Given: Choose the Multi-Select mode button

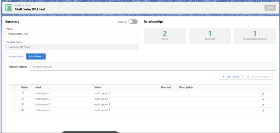Looking at the screenshot, I should 36,56.
